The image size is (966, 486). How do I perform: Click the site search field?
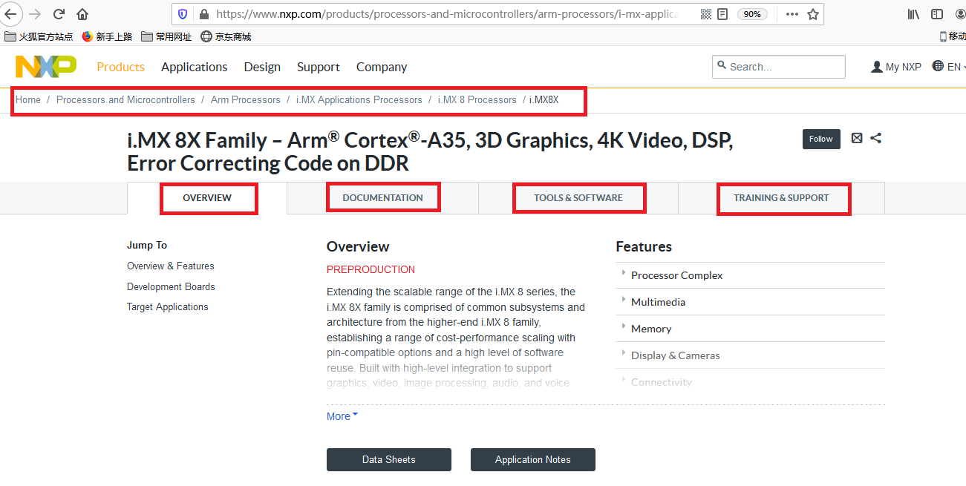pos(783,67)
